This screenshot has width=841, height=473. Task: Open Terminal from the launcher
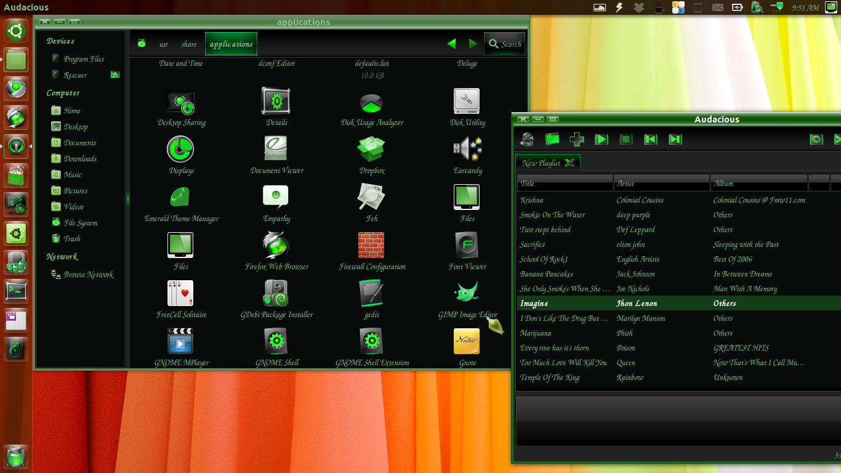click(x=17, y=291)
